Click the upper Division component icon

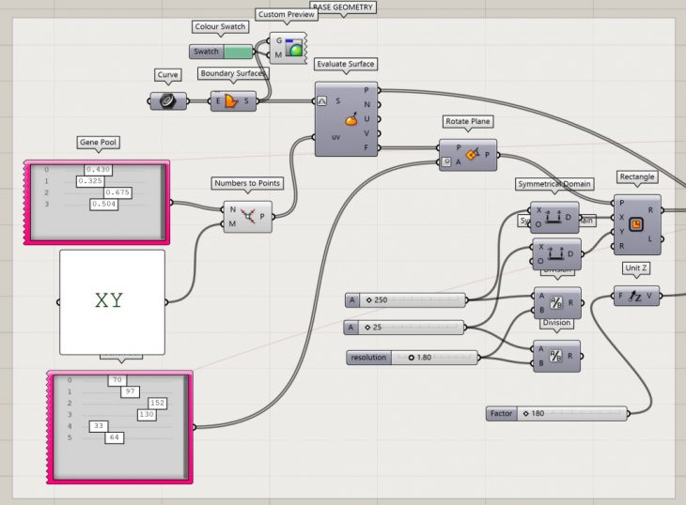pyautogui.click(x=554, y=303)
